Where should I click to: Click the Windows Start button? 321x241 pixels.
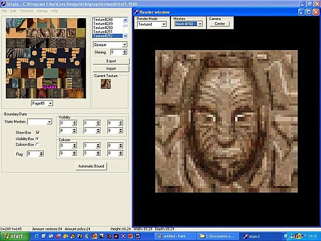pos(15,236)
